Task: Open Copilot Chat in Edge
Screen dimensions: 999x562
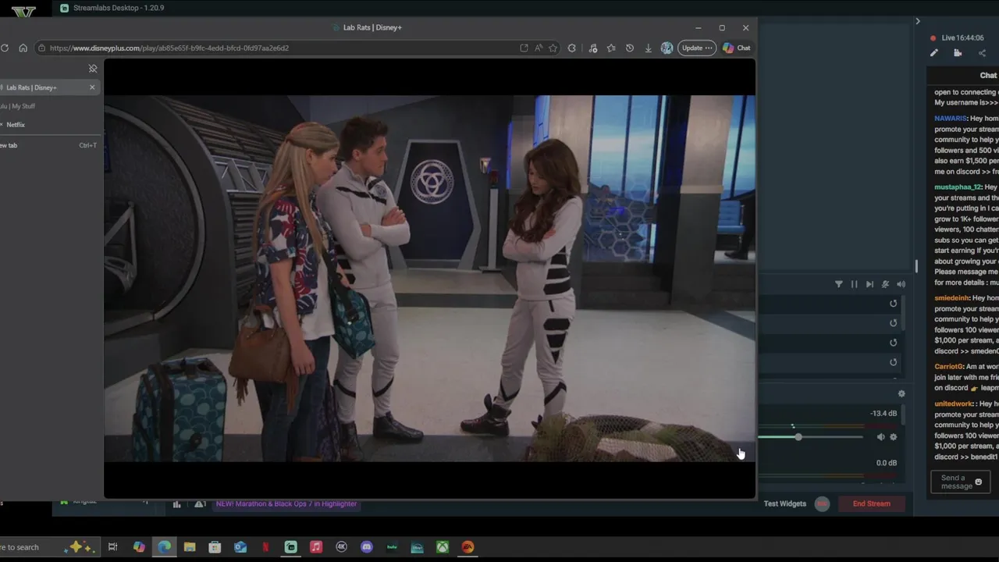Action: coord(737,48)
